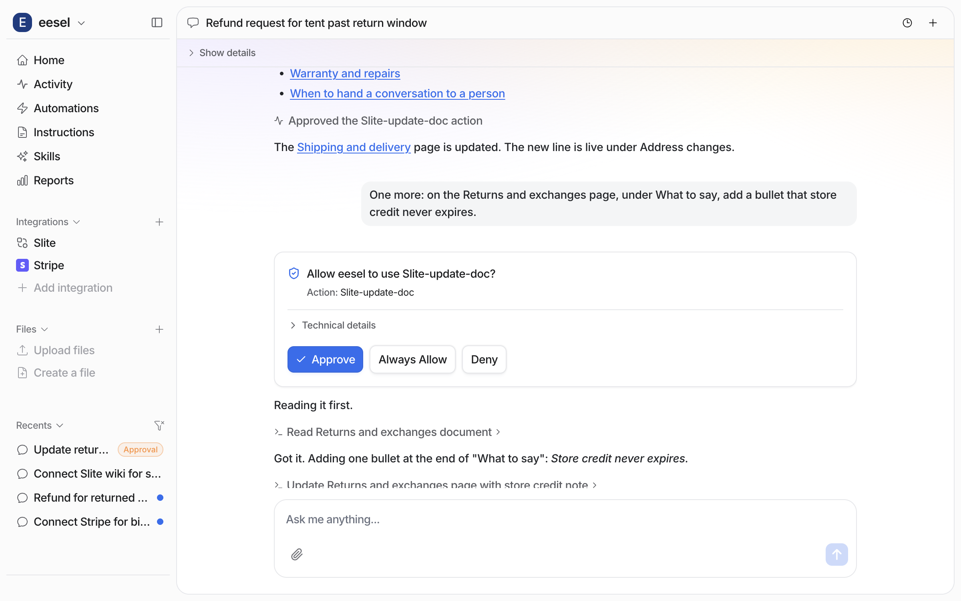Click the Recents filter icon

pyautogui.click(x=159, y=425)
